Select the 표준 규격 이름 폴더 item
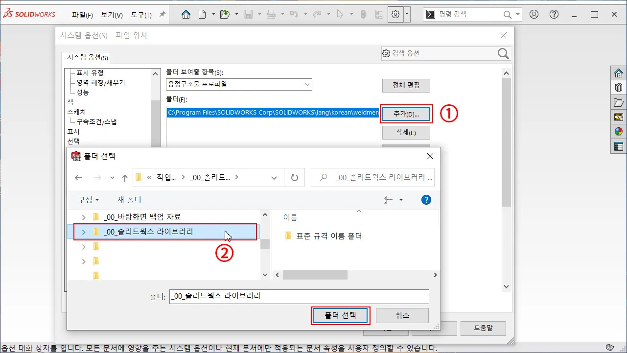627x353 pixels. 329,236
